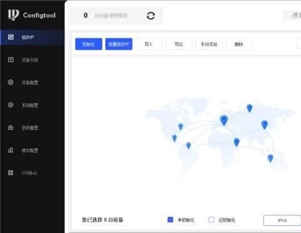Click the 批量修改IP button
This screenshot has width=301, height=233.
(x=119, y=44)
